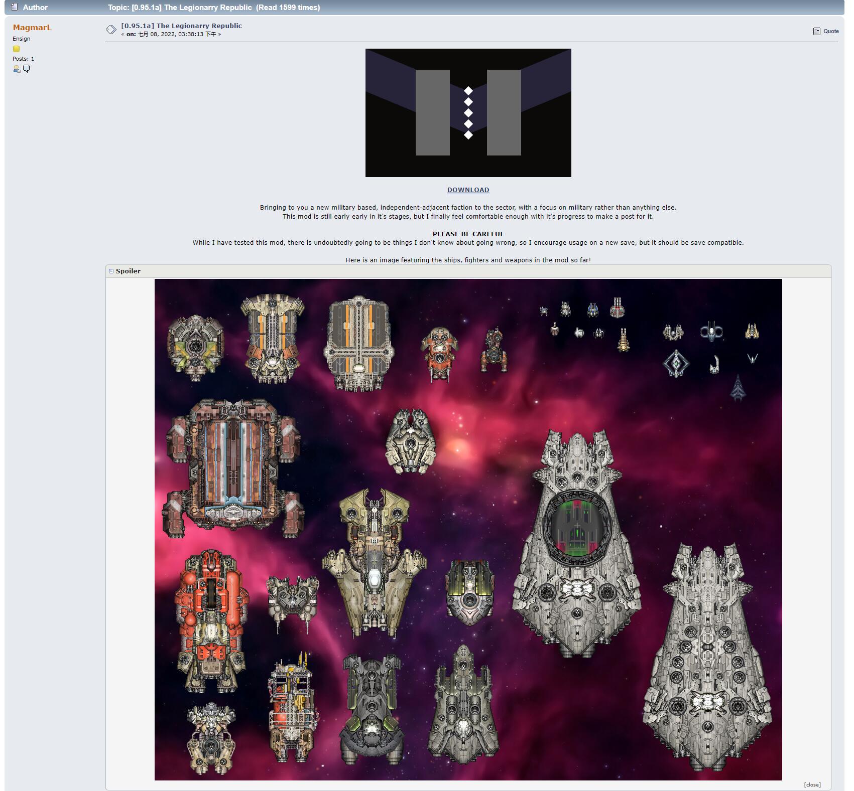The image size is (854, 791).
Task: Click the post title '[0.95.1a] The Legionarry Republic'
Action: coord(181,26)
